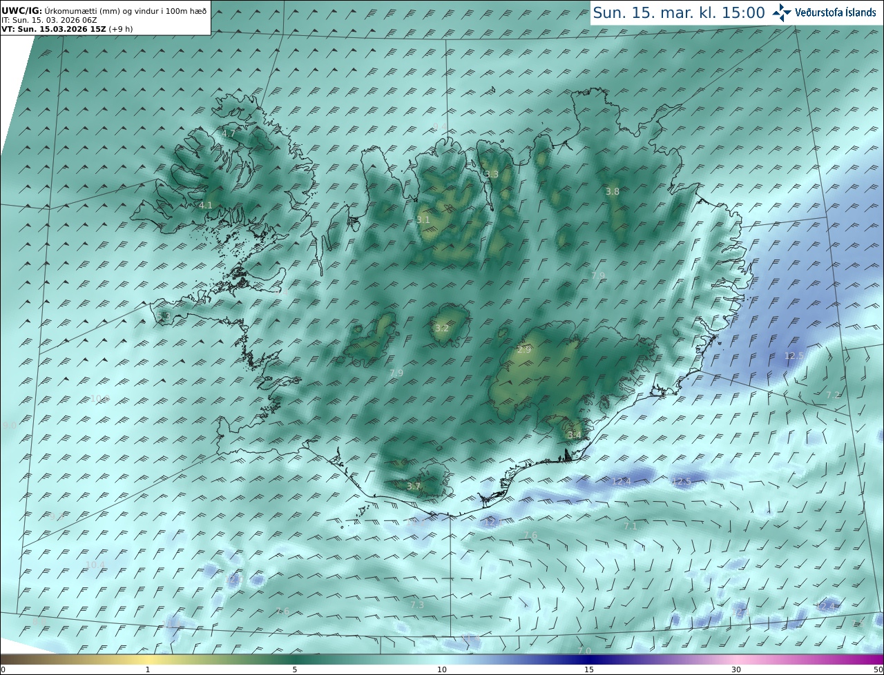884x675 pixels.
Task: Click the 5.3 value on the map
Action: coord(164,316)
